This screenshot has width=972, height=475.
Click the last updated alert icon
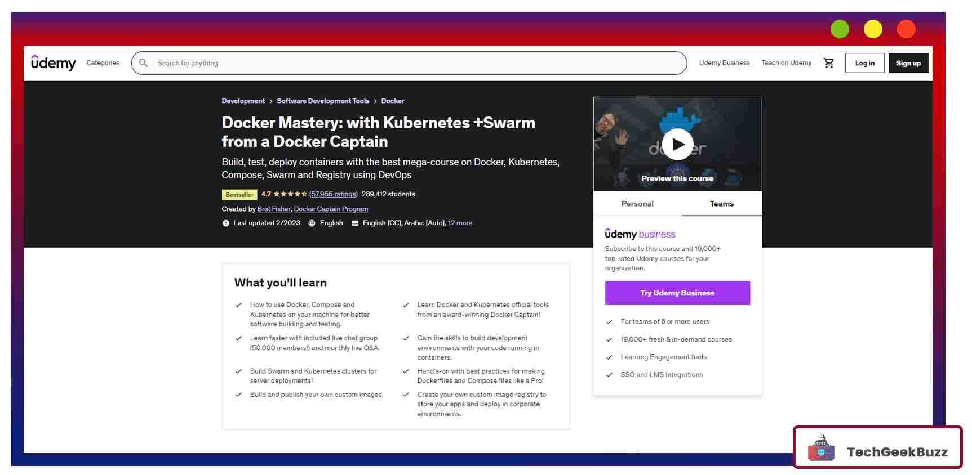tap(226, 223)
